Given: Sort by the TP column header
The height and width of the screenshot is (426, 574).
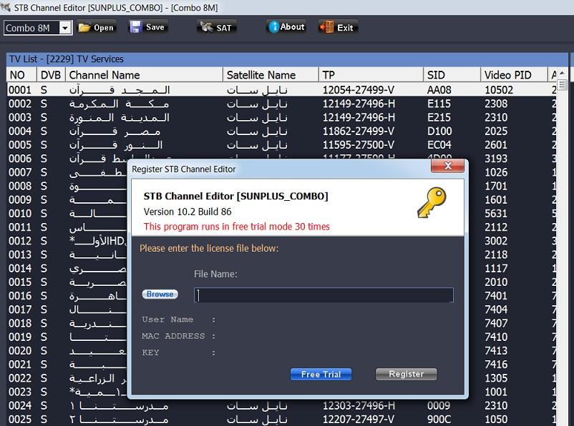Looking at the screenshot, I should click(x=371, y=75).
